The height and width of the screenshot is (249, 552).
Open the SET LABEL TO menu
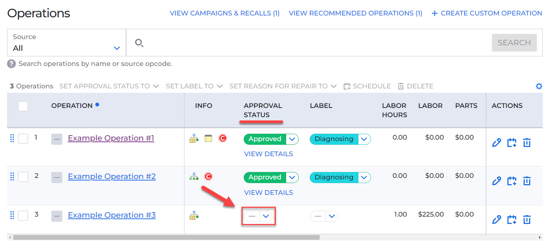[x=194, y=86]
